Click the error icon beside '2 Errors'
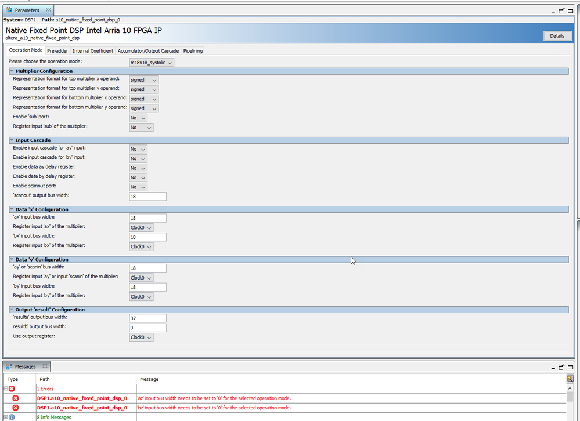This screenshot has width=580, height=421. [12, 389]
